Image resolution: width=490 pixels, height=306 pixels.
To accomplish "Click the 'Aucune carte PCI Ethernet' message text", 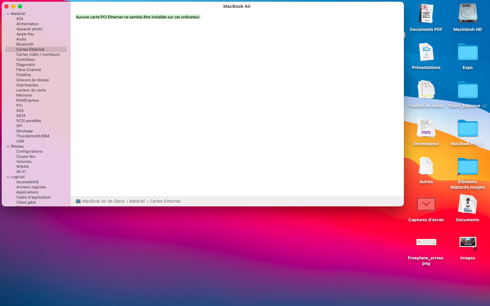I will point(138,17).
